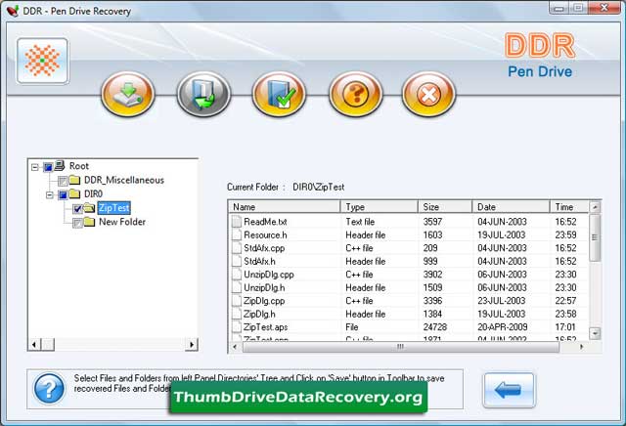
Task: Click the StdAfx.cpp file icon
Action: (237, 248)
